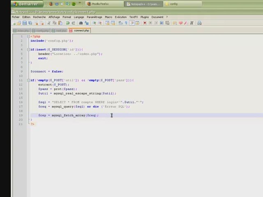Click line number 19 in the margin

coord(21,115)
